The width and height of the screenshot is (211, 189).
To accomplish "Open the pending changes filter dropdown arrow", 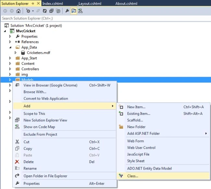I will tap(33, 11).
